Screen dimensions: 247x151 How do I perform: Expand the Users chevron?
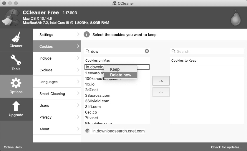78,105
